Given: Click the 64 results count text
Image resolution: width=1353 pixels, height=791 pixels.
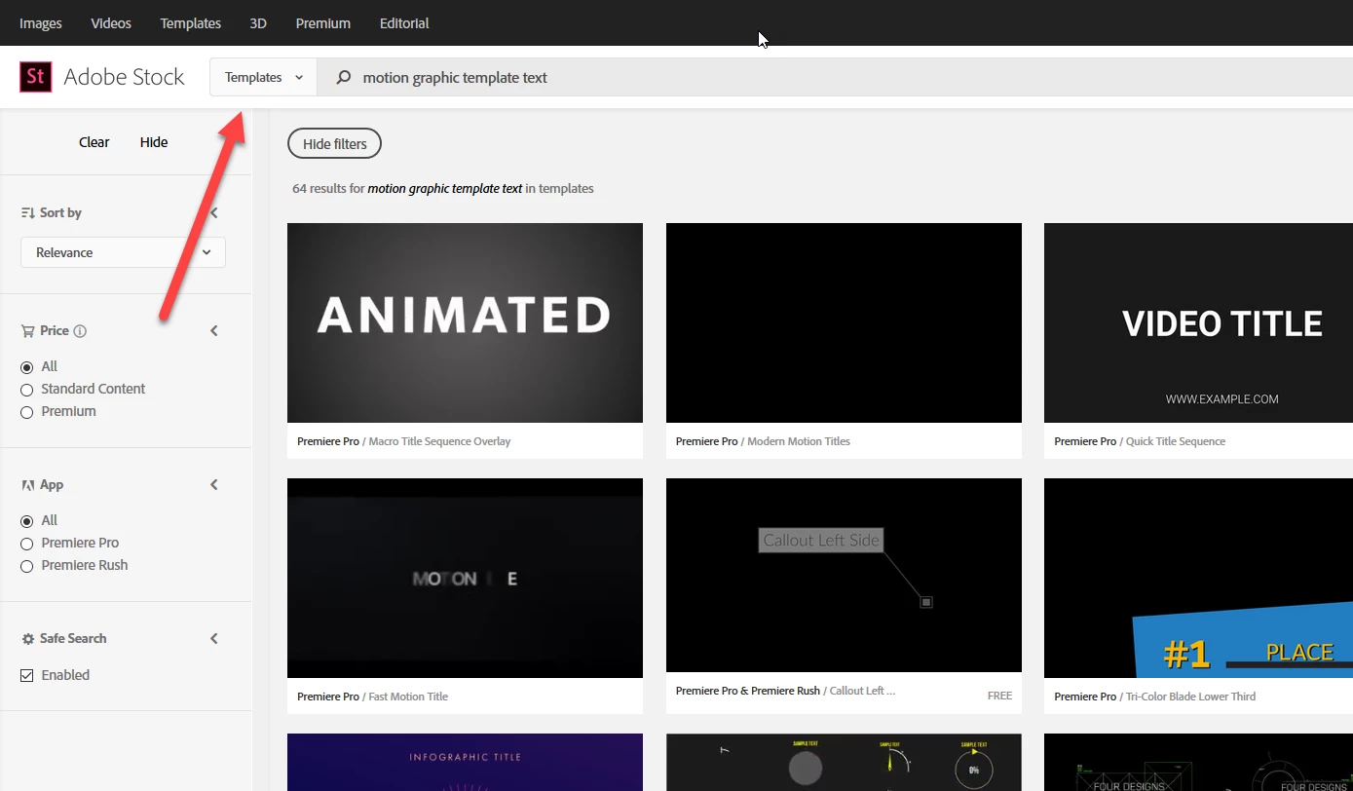Looking at the screenshot, I should pyautogui.click(x=443, y=189).
